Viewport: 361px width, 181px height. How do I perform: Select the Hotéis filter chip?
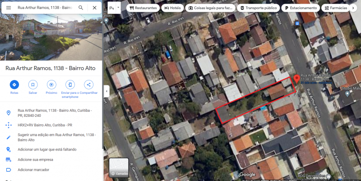173,8
